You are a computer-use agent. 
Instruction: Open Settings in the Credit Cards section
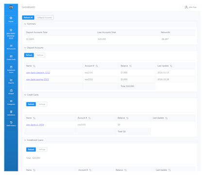[x=42, y=104]
